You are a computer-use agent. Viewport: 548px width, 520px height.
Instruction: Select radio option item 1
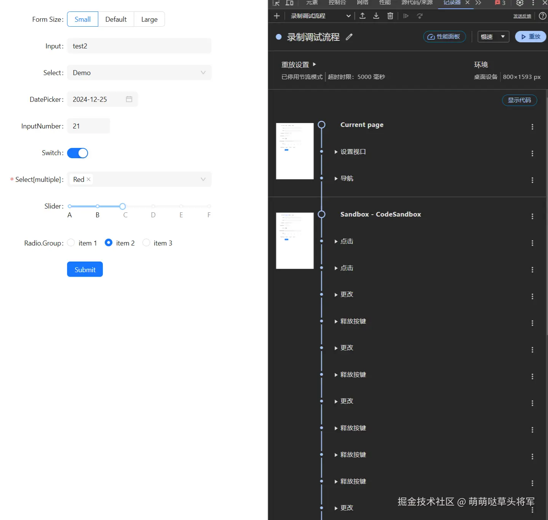click(x=71, y=243)
